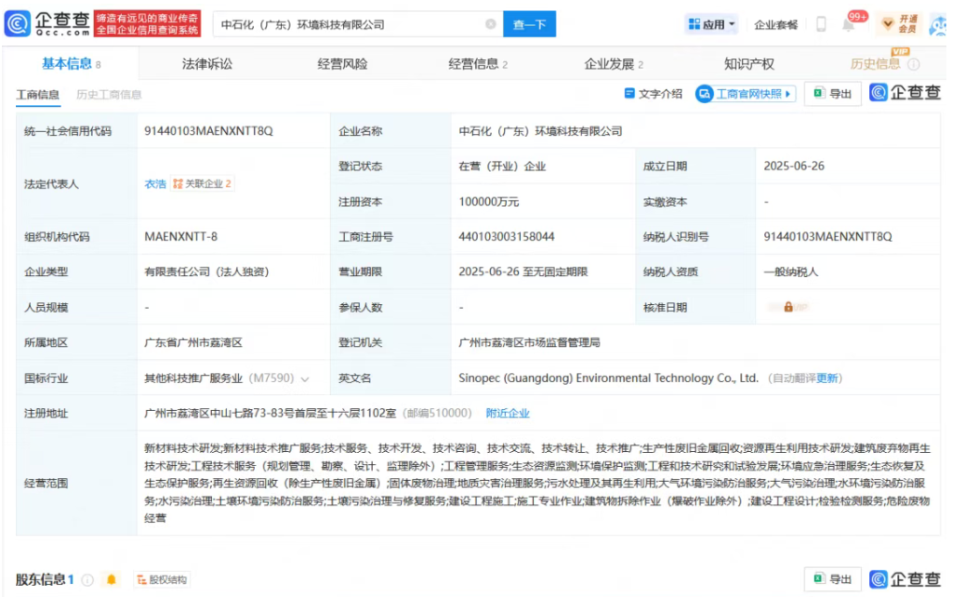Open the 应用 dropdown menu

coord(711,24)
